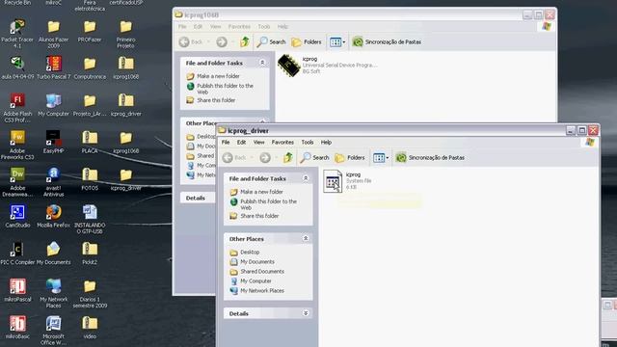Select mikroBasic desktop icon

tap(17, 328)
